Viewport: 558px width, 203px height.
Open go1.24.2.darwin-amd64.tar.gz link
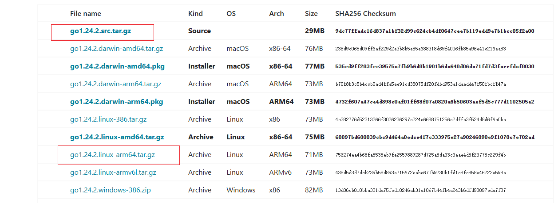click(x=116, y=49)
